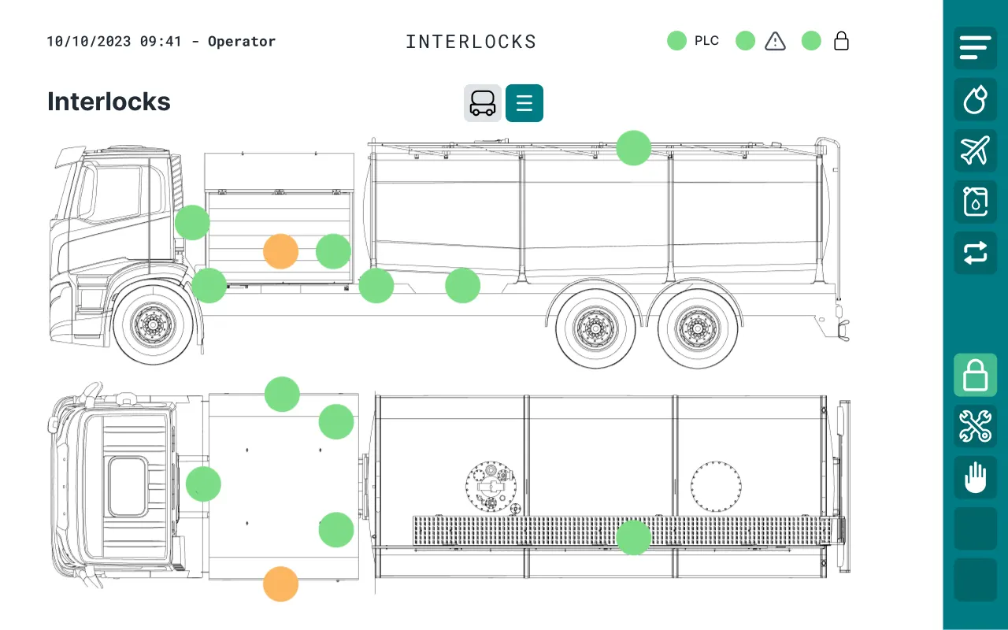The width and height of the screenshot is (1008, 630).
Task: Open the hamburger menu in the sidebar
Action: pos(975,48)
